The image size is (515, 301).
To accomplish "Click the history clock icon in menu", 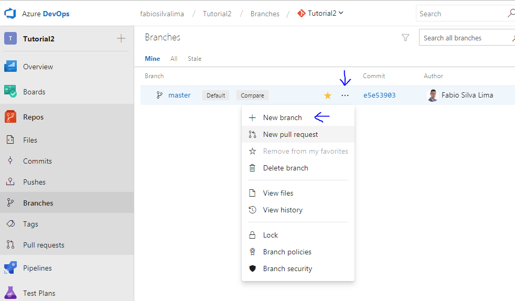I will tap(252, 210).
